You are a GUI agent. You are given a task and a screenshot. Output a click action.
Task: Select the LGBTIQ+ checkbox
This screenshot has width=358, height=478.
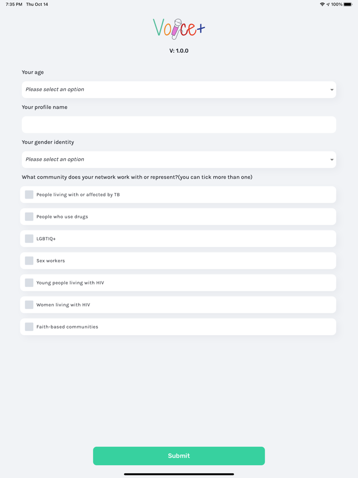[29, 238]
